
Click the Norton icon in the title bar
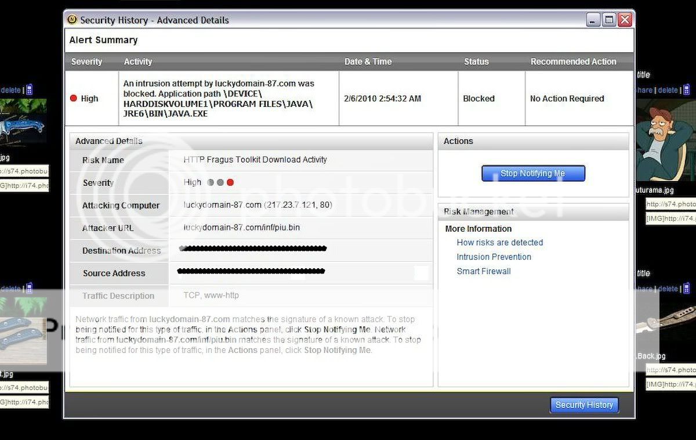point(72,20)
